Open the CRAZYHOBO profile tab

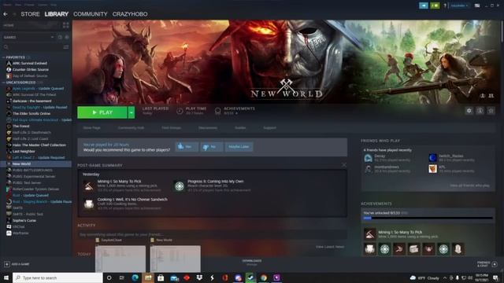tap(130, 14)
